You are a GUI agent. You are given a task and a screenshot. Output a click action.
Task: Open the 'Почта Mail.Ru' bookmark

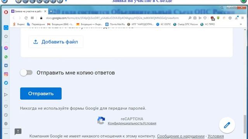[115, 24]
